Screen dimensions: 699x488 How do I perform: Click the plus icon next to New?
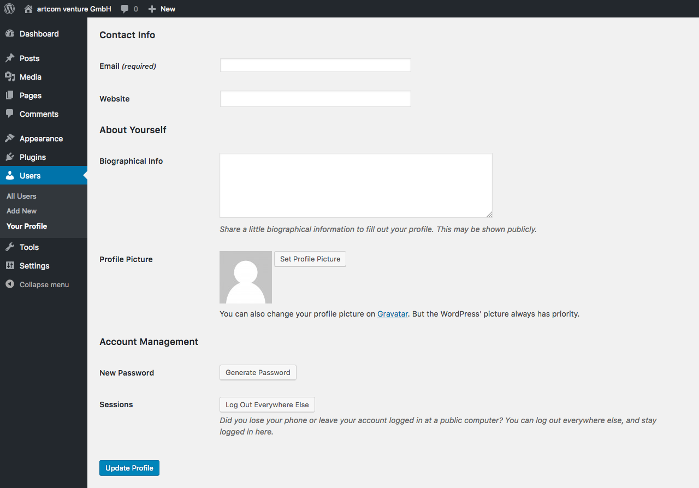(x=152, y=9)
